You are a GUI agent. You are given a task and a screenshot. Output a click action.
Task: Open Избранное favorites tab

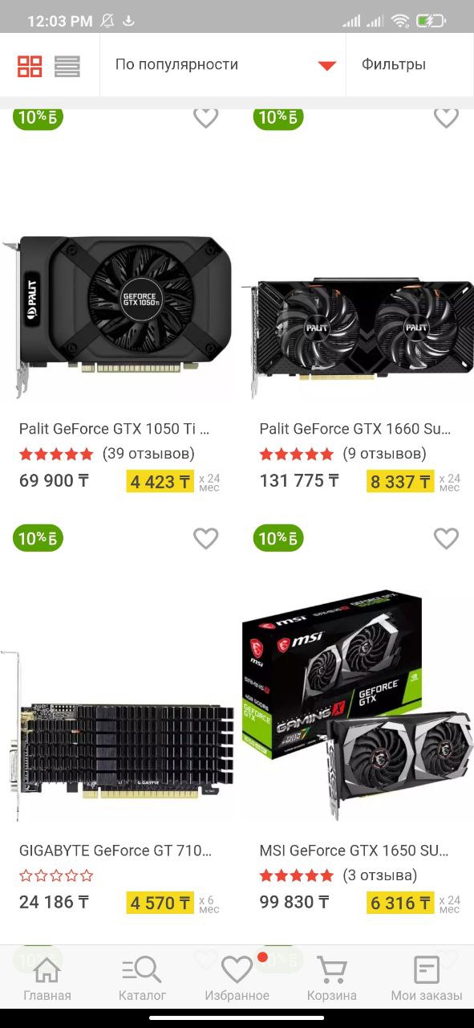[237, 978]
